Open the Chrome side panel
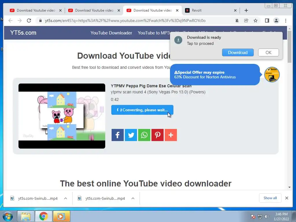This screenshot has width=296, height=222. [x=267, y=21]
